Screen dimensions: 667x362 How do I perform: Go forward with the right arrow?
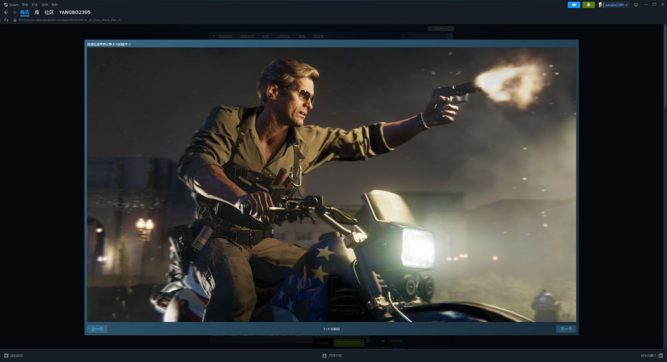pos(14,12)
